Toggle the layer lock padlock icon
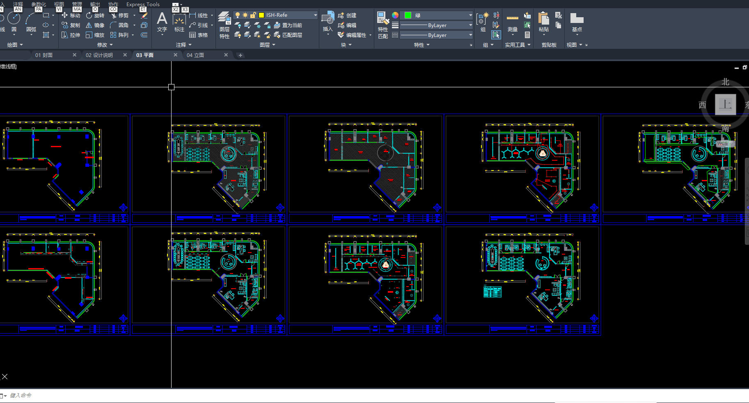Screen dimensions: 749x403 [253, 15]
